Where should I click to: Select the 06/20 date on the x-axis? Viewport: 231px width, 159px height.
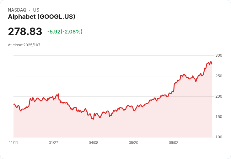pos(133,143)
